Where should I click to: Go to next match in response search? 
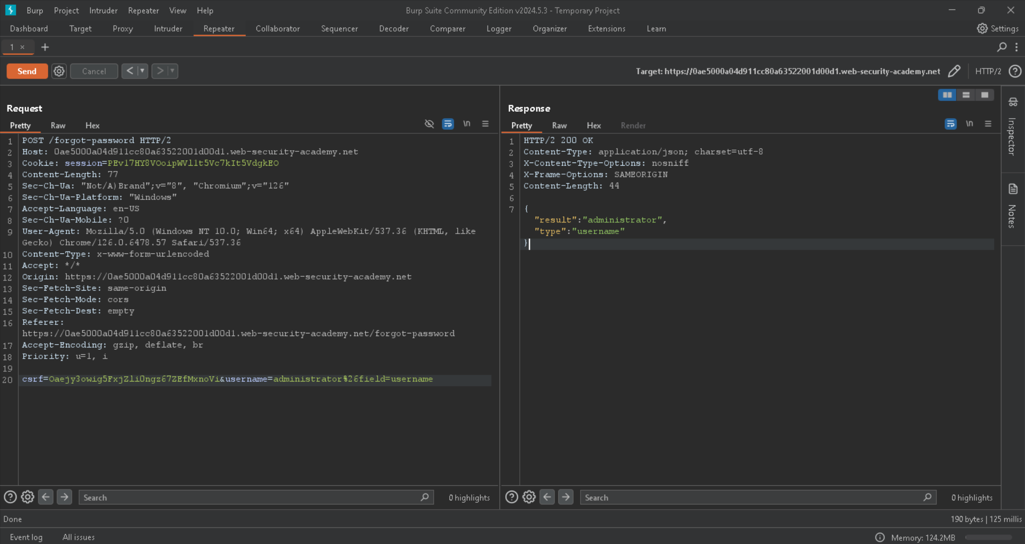(566, 498)
